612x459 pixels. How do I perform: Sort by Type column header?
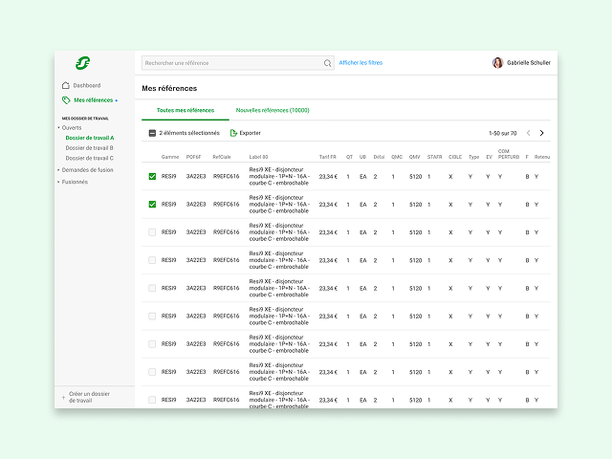coord(474,157)
